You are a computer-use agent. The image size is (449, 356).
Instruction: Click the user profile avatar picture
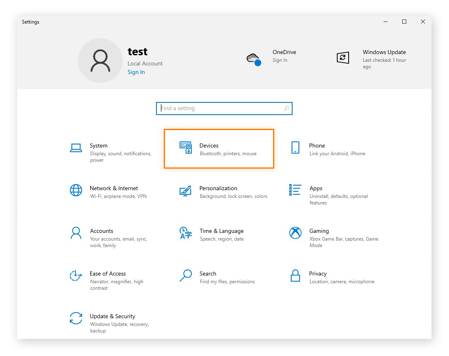coord(100,61)
